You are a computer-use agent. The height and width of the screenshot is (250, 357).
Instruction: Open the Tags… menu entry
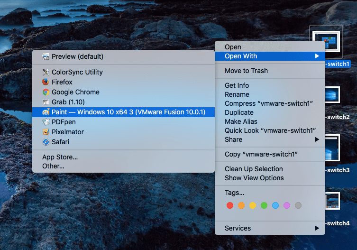pyautogui.click(x=270, y=193)
